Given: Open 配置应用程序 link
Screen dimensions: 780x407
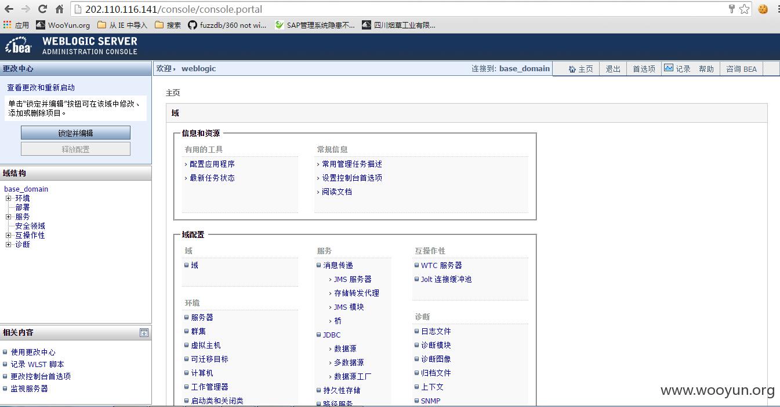Looking at the screenshot, I should tap(212, 164).
